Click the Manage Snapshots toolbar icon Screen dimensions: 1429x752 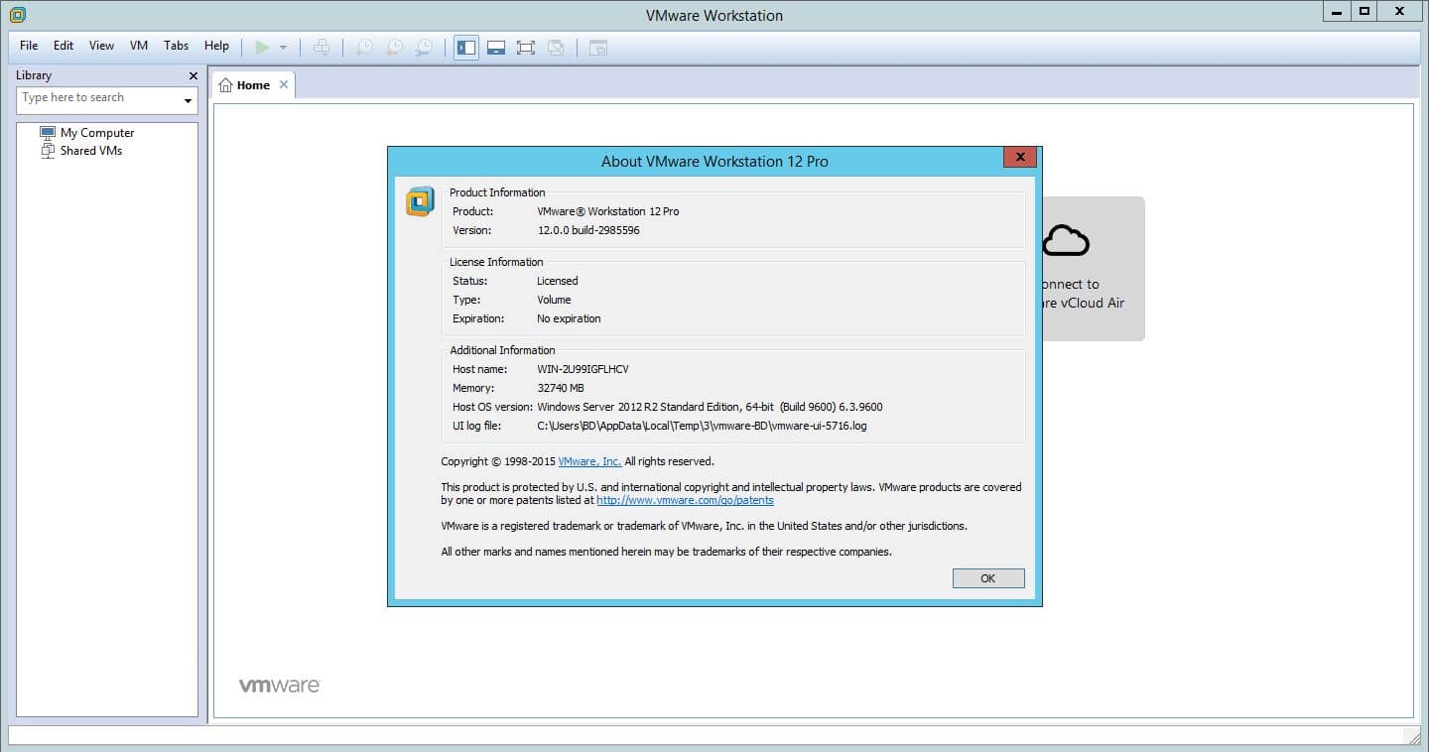click(x=424, y=47)
